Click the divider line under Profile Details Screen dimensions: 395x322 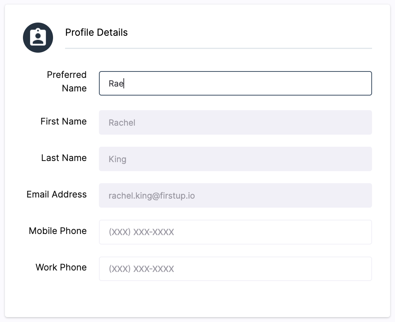[219, 48]
